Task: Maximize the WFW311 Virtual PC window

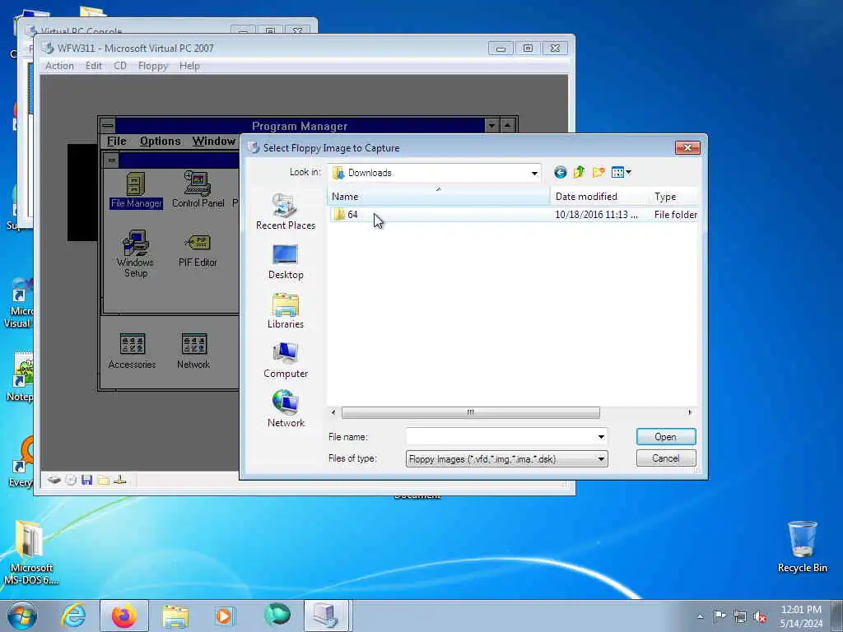Action: point(528,49)
